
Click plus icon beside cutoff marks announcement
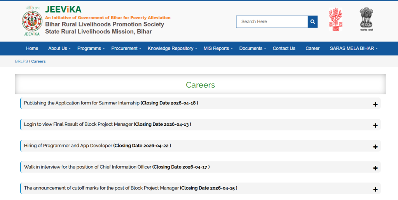375,190
